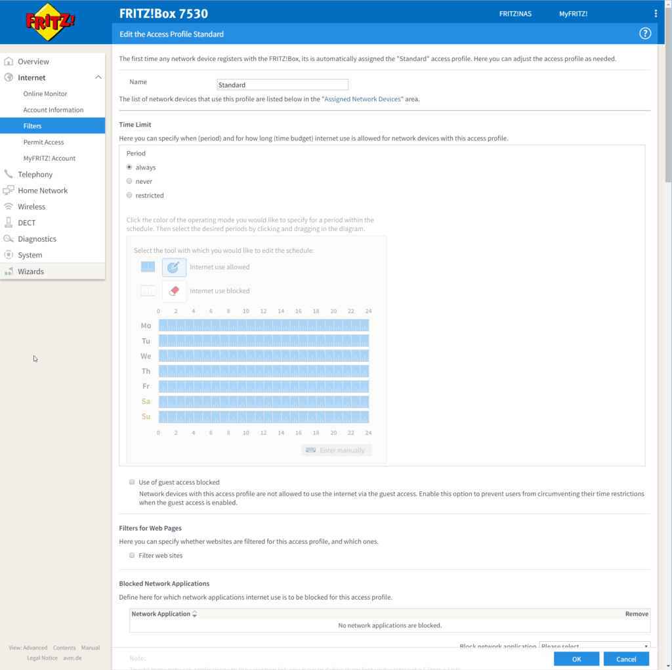Select the 'Internet use blocked' eraser tool
Screen dimensions: 672x670
click(174, 291)
